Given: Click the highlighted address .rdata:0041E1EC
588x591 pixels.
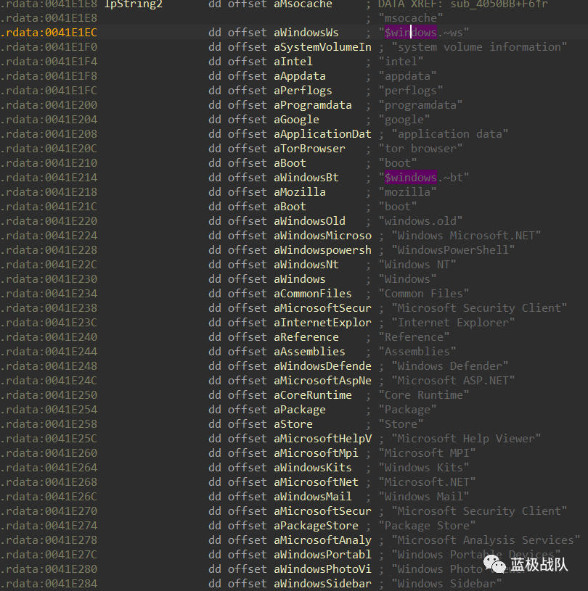Looking at the screenshot, I should tap(49, 33).
